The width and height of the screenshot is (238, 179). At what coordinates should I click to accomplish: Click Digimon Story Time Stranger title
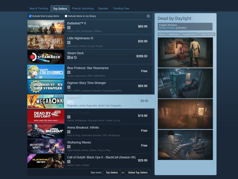[86, 83]
